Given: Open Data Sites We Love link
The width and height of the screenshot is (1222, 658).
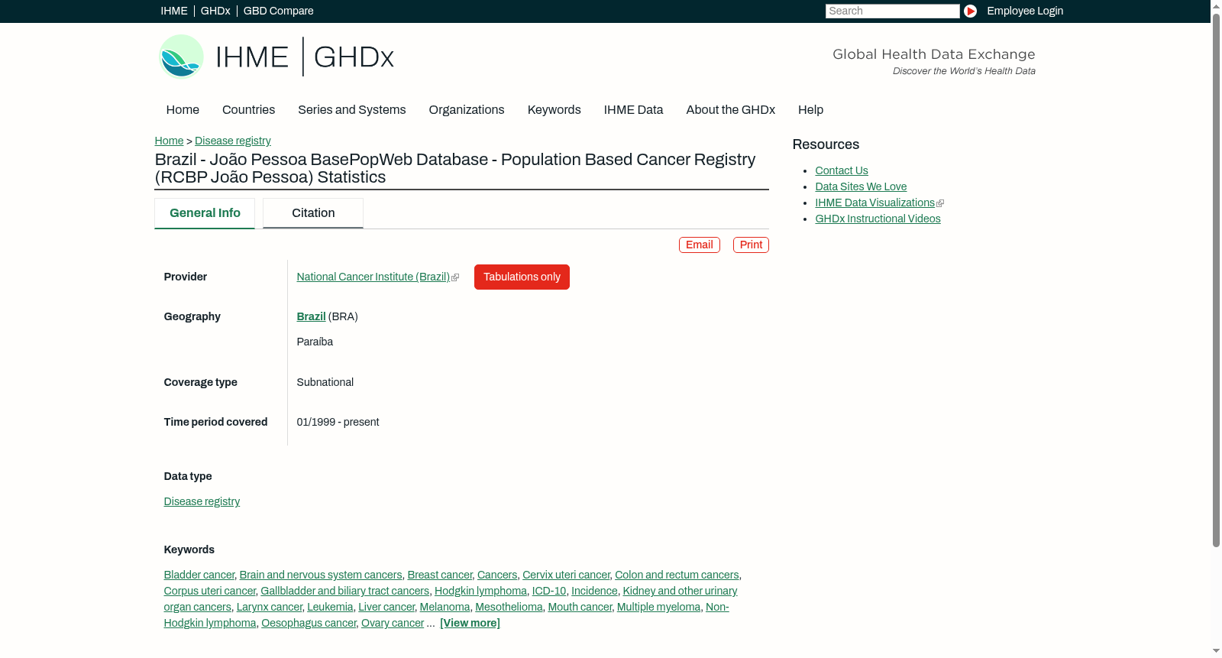Looking at the screenshot, I should [861, 186].
